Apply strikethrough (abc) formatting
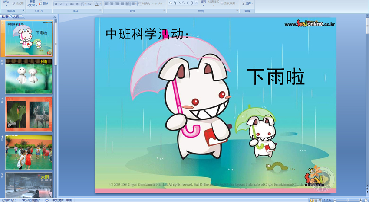The width and height of the screenshot is (369, 202). (x=72, y=4)
